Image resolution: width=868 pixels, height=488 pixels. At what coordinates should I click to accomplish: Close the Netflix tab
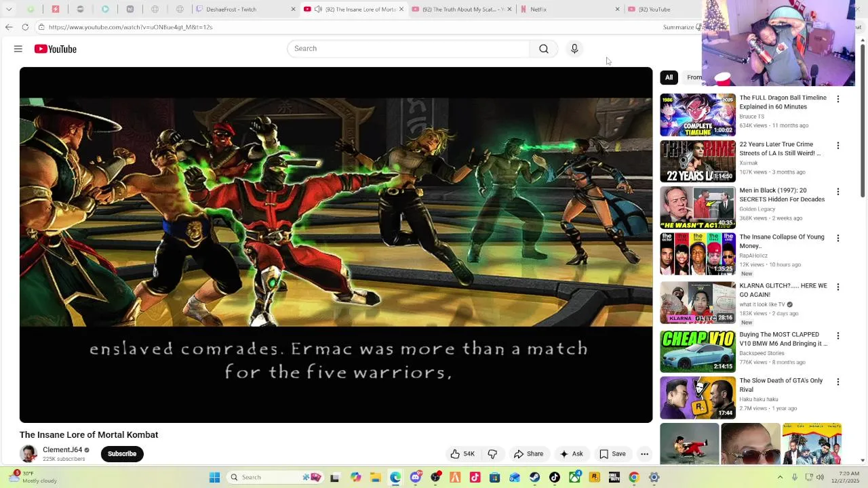coord(617,9)
